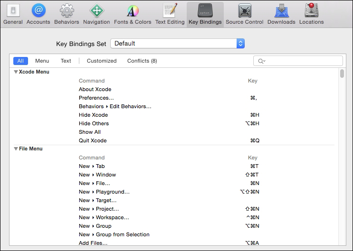Screen dimensions: 353x251
Task: Select the Add Files… command
Action: pyautogui.click(x=93, y=243)
